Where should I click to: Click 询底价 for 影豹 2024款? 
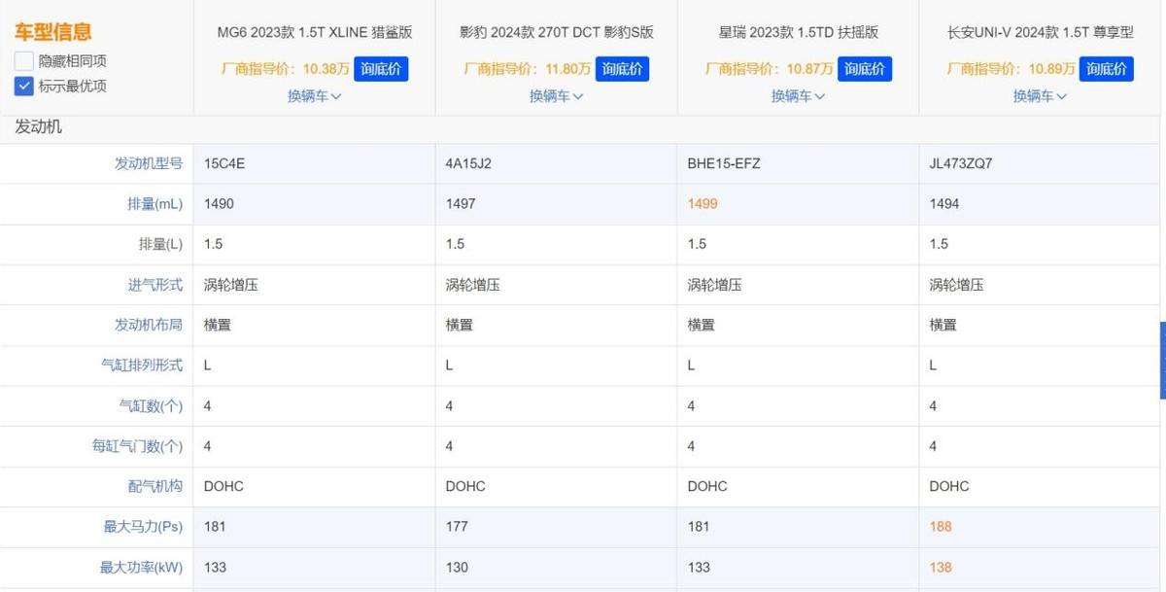tap(622, 69)
